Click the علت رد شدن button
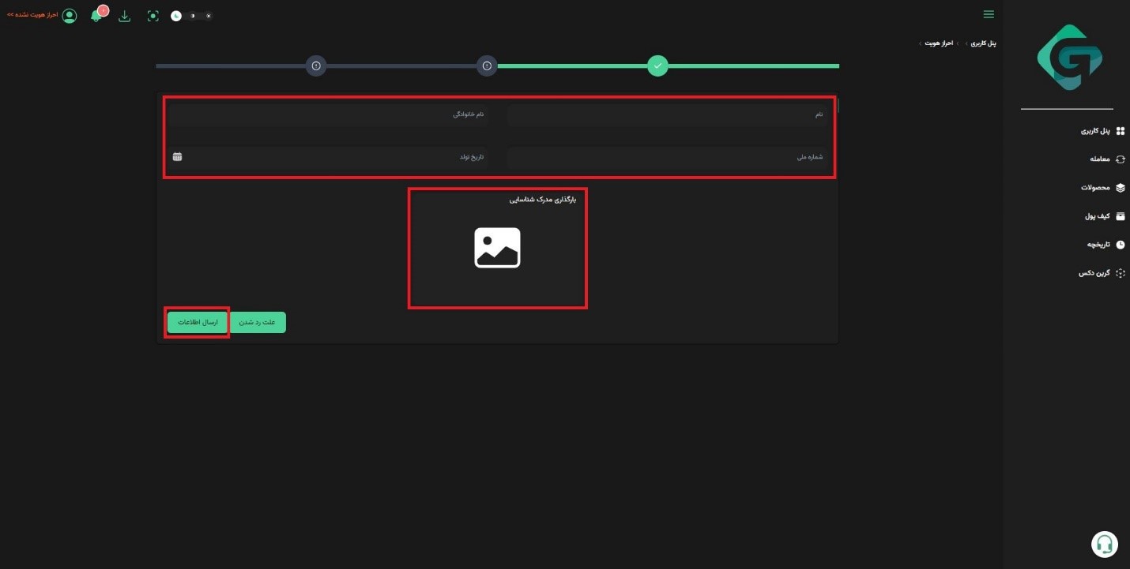The height and width of the screenshot is (569, 1130). pos(258,322)
